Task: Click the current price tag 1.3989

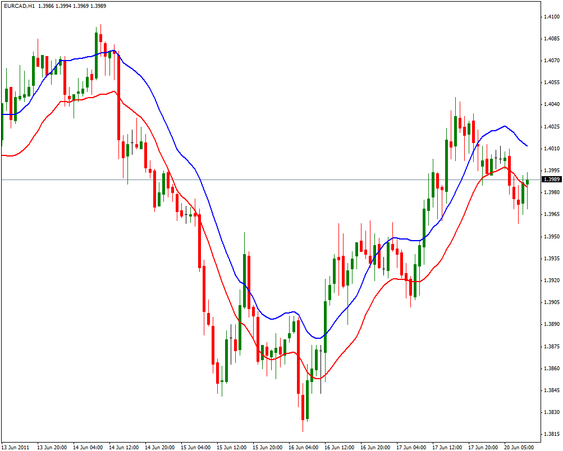Action: pyautogui.click(x=552, y=180)
